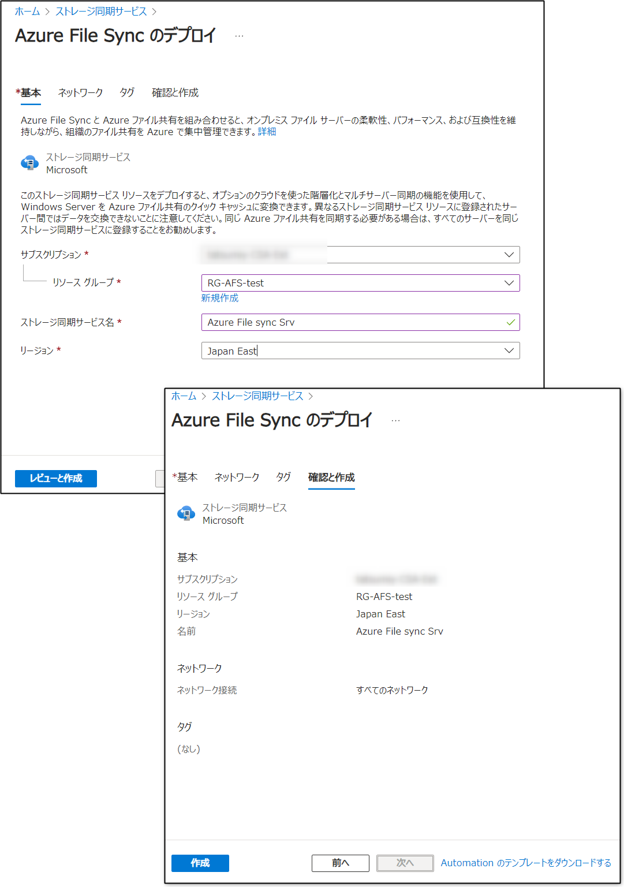Click the storage sync service cloud icon in review window
624x887 pixels.
(x=186, y=514)
